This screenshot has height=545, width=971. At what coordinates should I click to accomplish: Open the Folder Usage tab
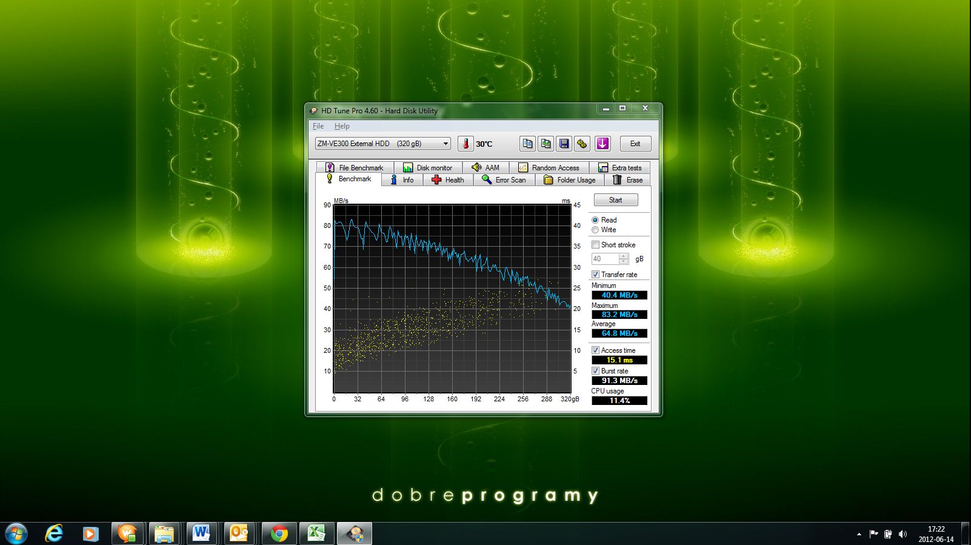pyautogui.click(x=570, y=180)
